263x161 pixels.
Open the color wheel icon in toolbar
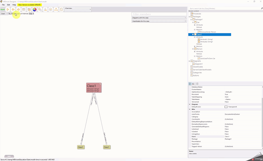pos(35,10)
